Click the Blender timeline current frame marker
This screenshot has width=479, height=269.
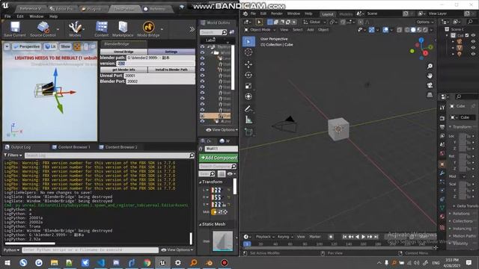click(247, 244)
